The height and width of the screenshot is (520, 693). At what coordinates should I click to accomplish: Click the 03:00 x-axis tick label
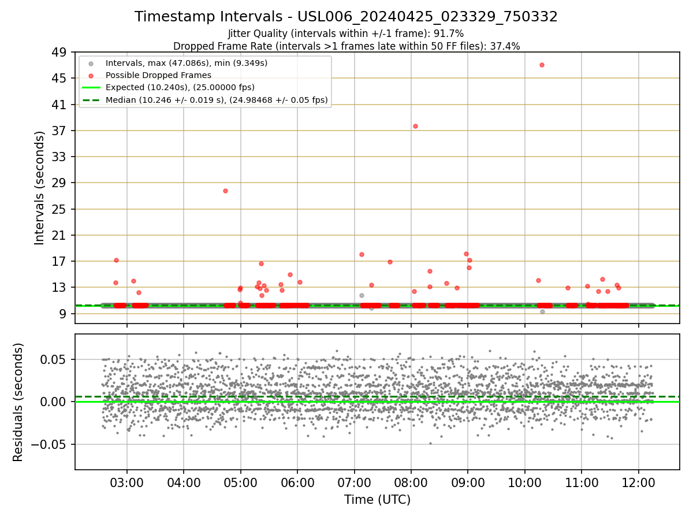127,484
